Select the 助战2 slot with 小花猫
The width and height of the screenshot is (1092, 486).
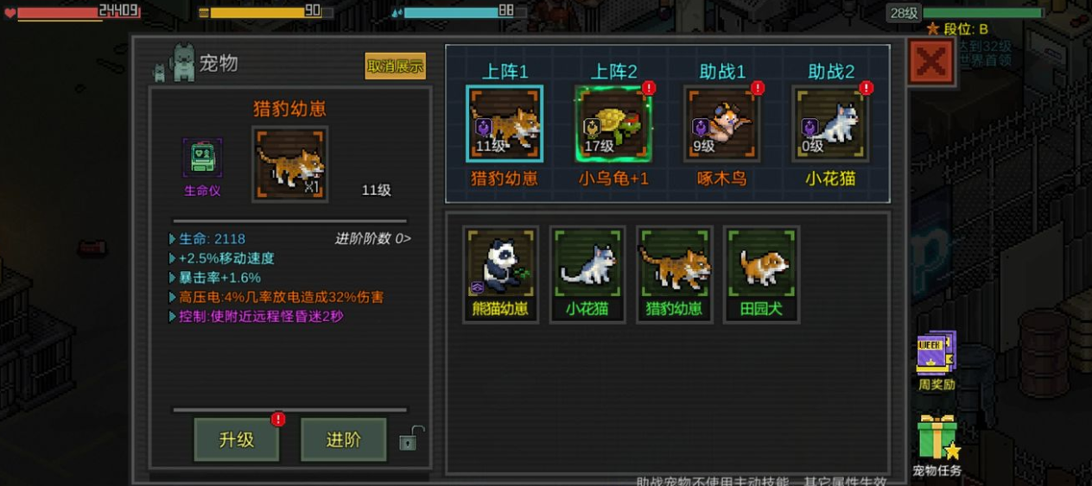pos(830,123)
